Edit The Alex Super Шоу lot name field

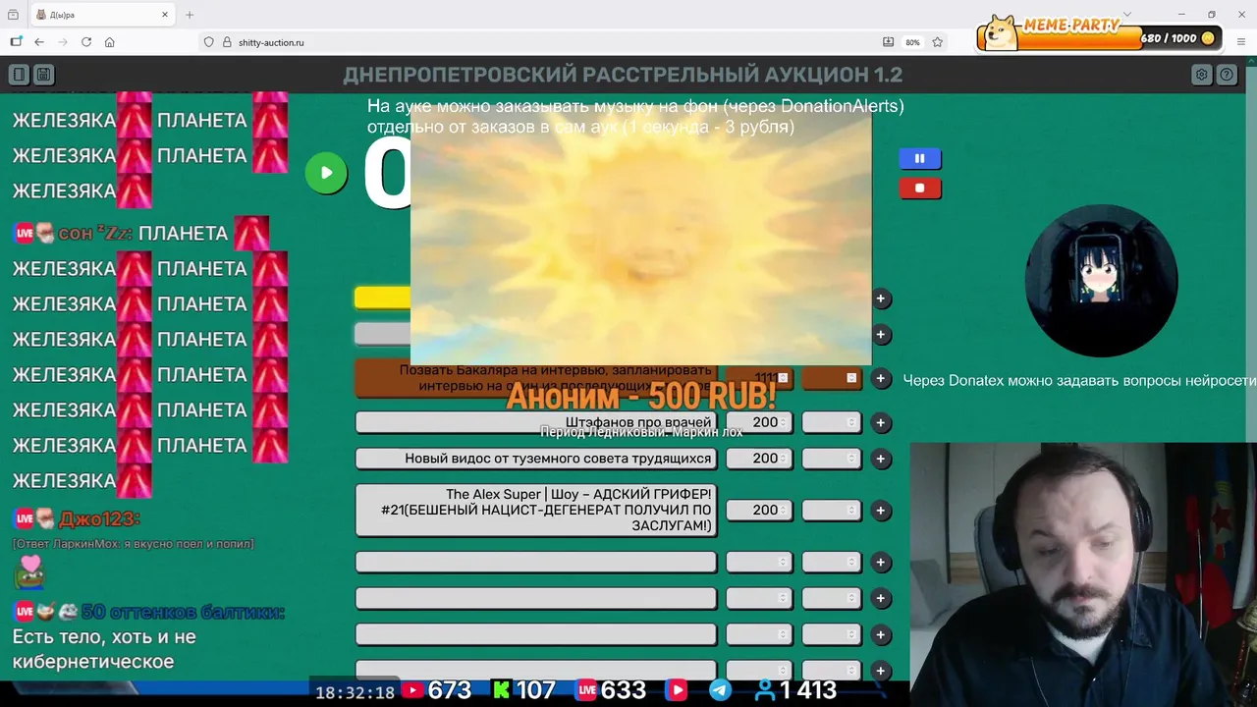[x=536, y=510]
